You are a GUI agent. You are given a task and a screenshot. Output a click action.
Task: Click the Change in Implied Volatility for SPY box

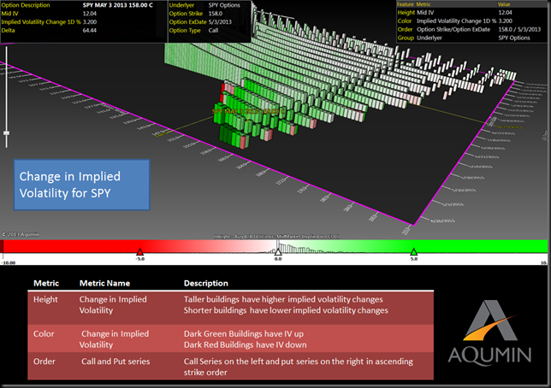[x=82, y=185]
